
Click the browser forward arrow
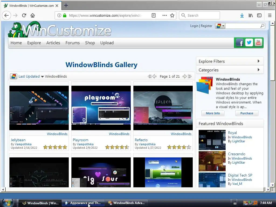(15, 15)
